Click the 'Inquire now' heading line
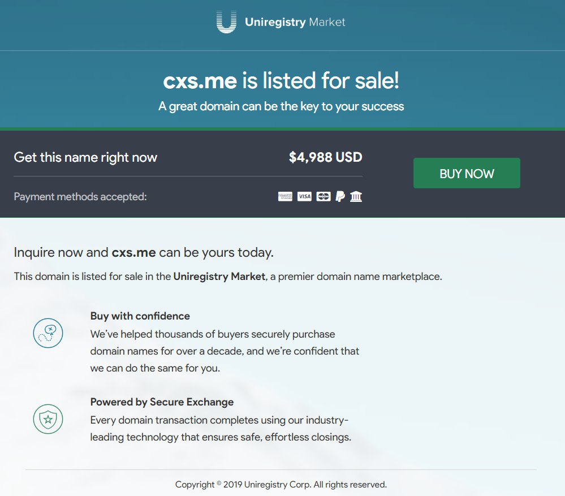Viewport: 565px width, 496px height. coord(144,252)
